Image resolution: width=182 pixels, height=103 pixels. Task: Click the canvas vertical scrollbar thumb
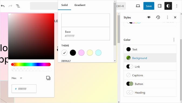(x=119, y=29)
